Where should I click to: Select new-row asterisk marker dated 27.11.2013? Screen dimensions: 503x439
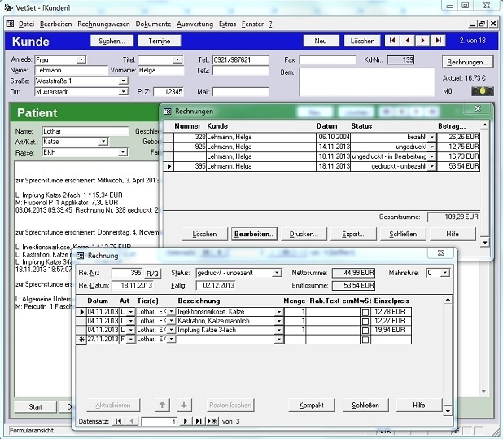[x=81, y=339]
